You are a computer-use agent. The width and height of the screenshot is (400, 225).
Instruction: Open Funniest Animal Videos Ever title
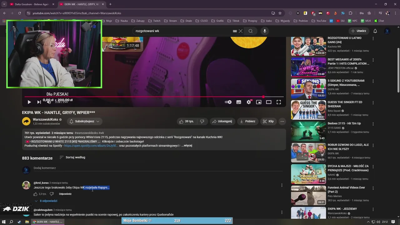click(x=346, y=190)
